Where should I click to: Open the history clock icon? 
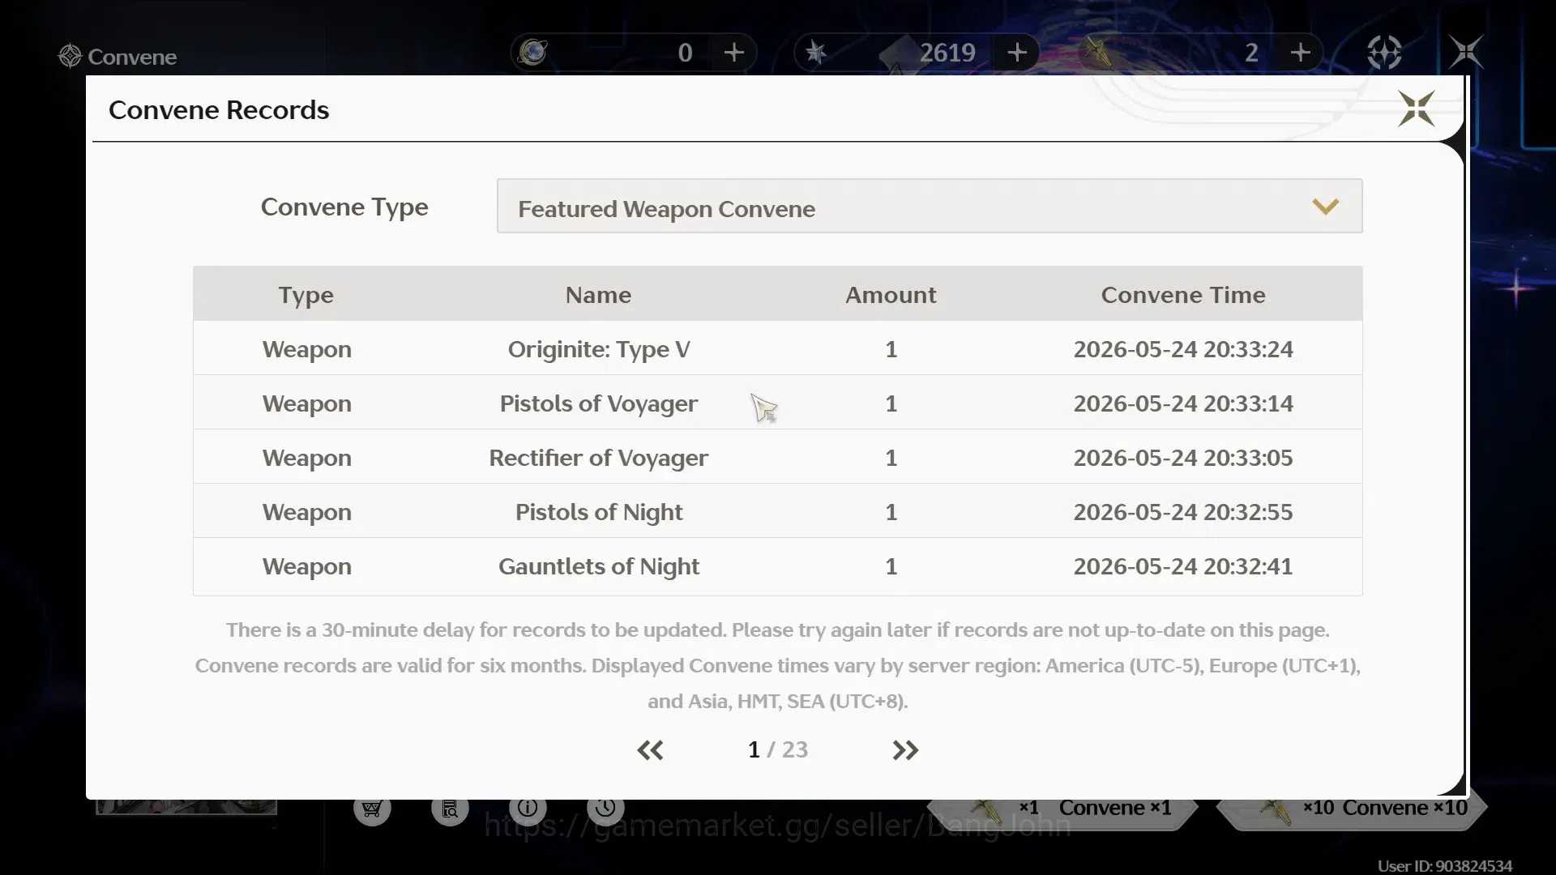(x=605, y=809)
